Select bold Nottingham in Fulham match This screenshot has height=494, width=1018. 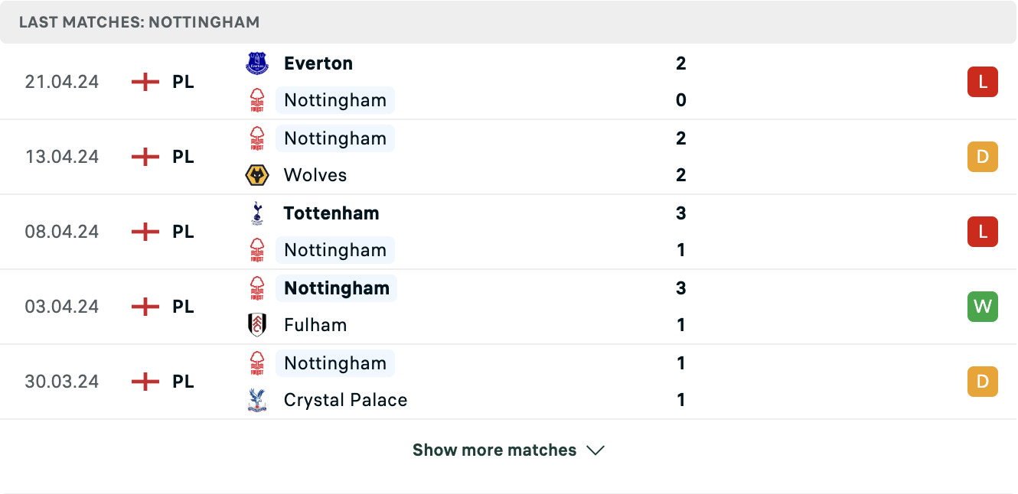pos(337,288)
